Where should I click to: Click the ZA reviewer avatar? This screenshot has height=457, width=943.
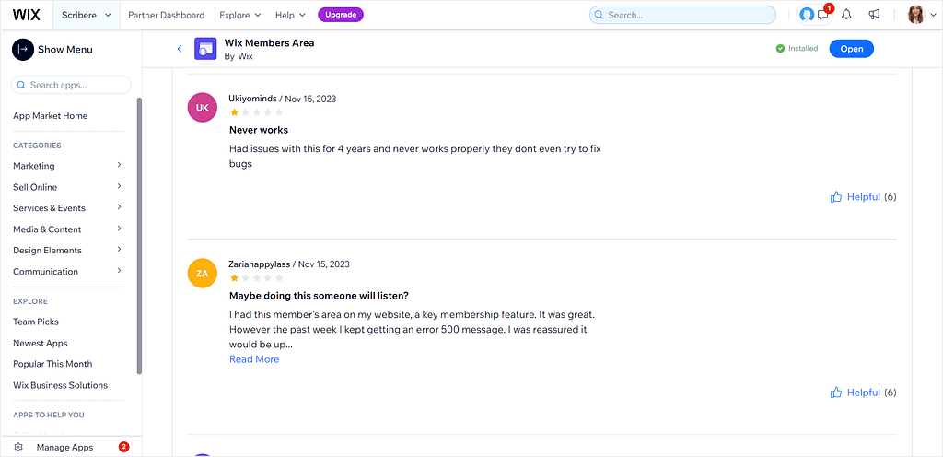pos(202,273)
